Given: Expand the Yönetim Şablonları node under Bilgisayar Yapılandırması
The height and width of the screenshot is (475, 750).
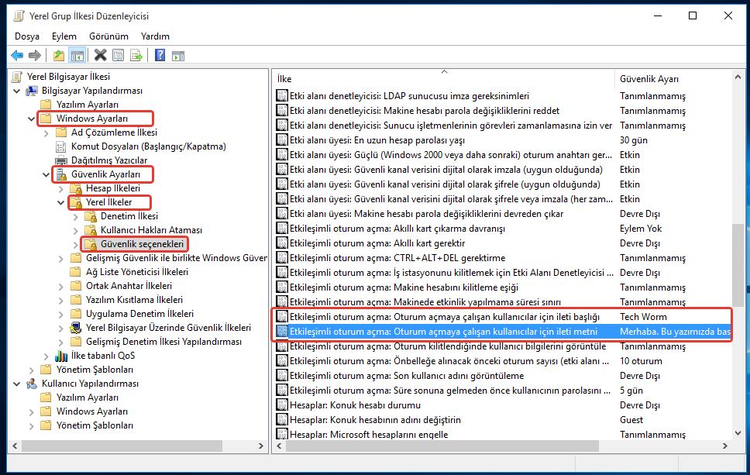Looking at the screenshot, I should [x=31, y=370].
